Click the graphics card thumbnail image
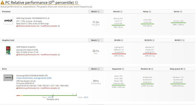Viewport: 196px width, 105px height. point(8,50)
